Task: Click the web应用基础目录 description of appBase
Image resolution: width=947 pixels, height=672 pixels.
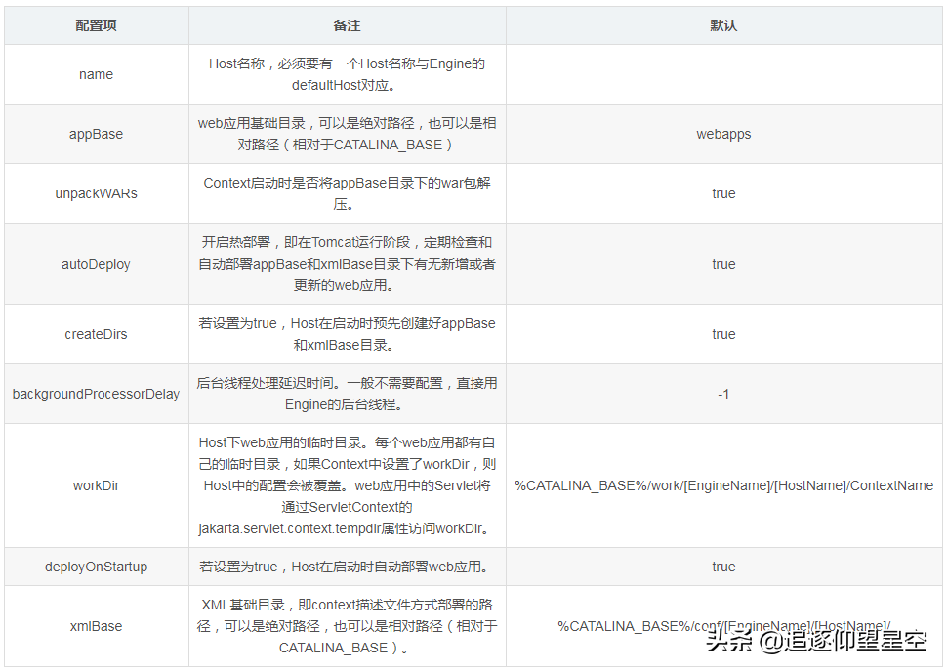Action: [x=347, y=134]
